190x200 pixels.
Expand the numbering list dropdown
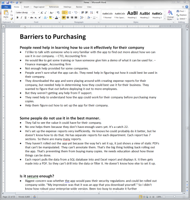point(73,12)
